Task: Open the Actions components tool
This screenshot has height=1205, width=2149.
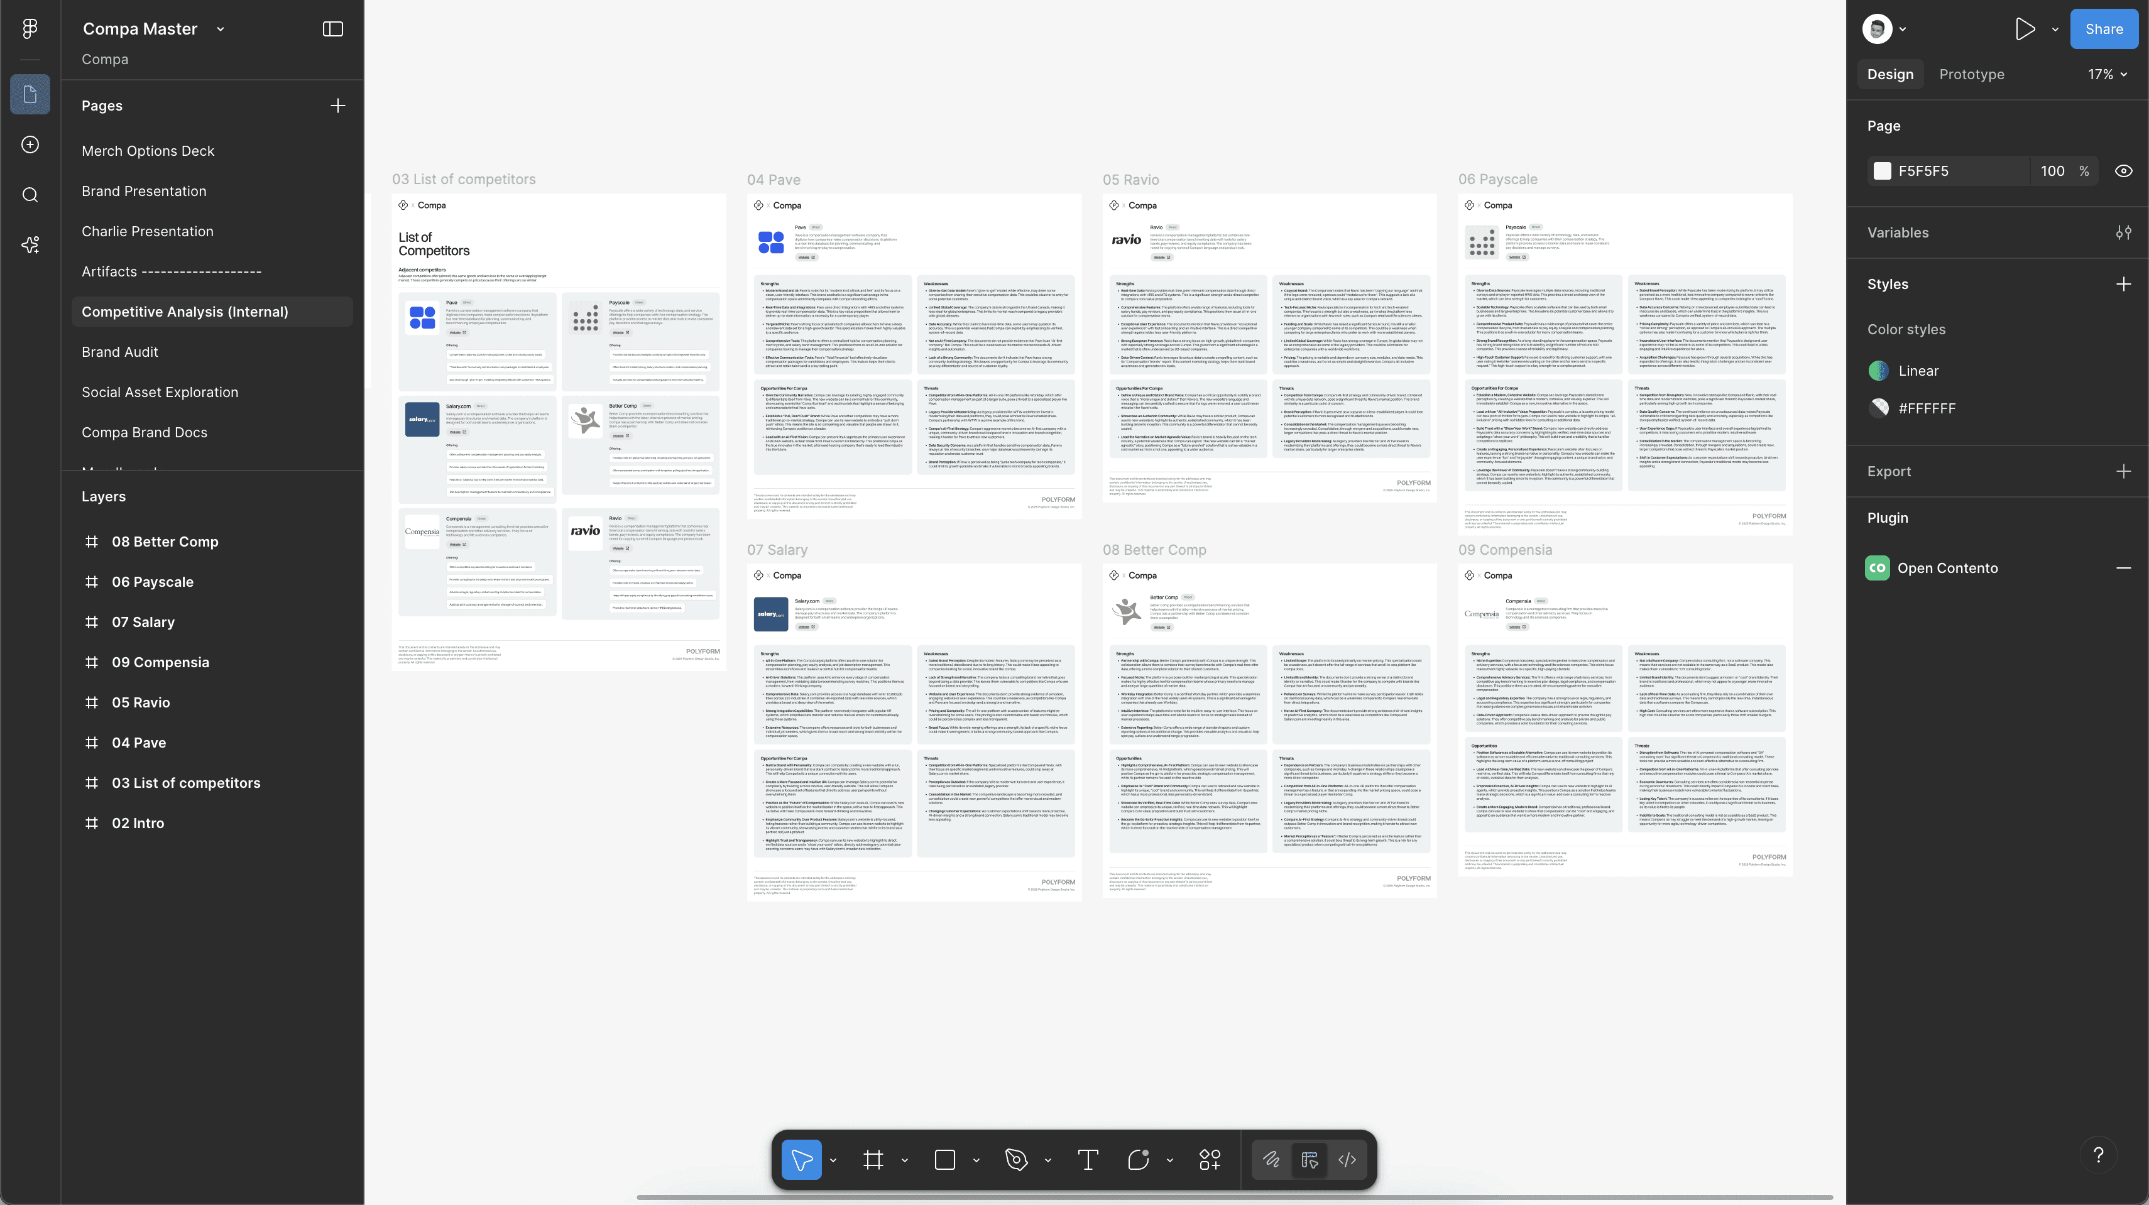Action: (x=1210, y=1159)
